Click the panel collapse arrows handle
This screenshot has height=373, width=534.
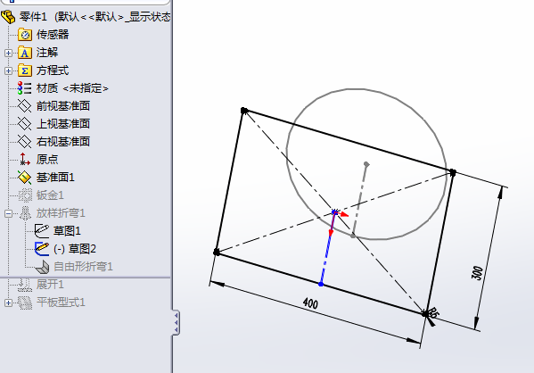(176, 322)
